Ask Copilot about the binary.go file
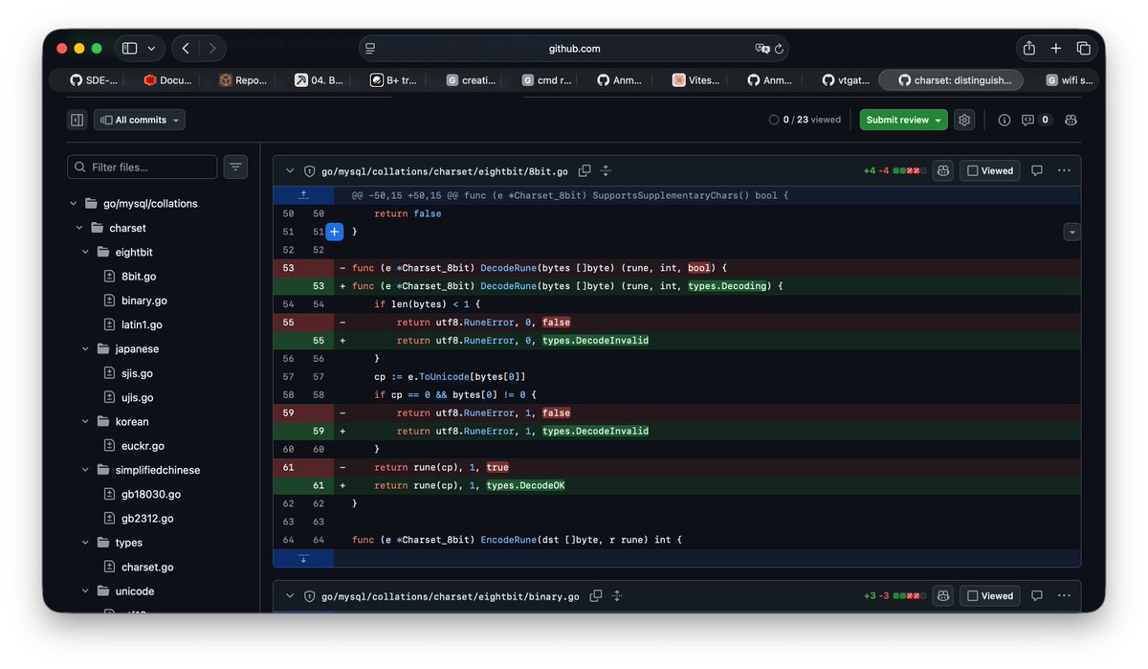The height and width of the screenshot is (669, 1148). (943, 595)
